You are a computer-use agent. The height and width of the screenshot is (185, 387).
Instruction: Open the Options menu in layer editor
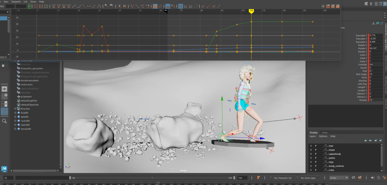[323, 136]
